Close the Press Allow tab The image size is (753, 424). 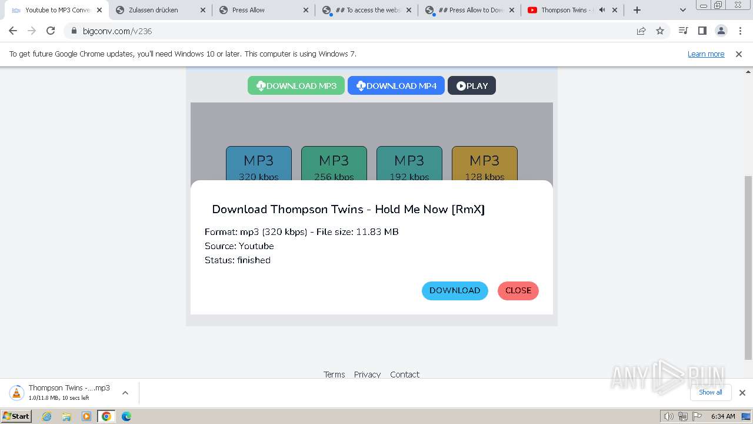(x=306, y=10)
